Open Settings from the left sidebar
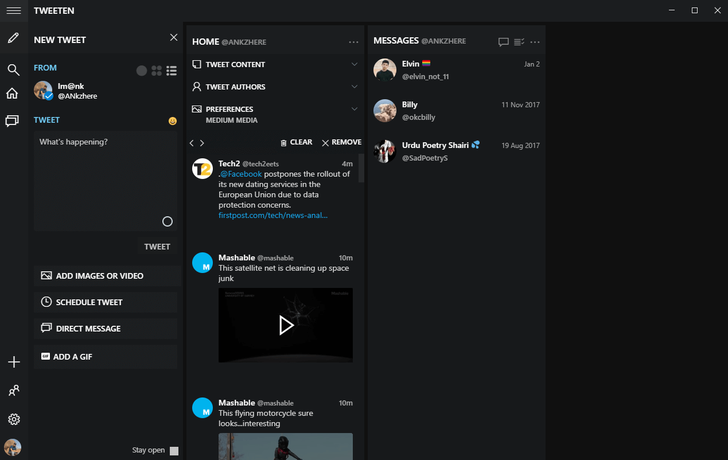 [x=13, y=419]
